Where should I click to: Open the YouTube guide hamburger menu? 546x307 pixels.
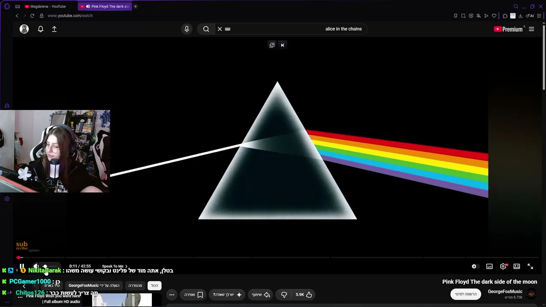pos(531,29)
